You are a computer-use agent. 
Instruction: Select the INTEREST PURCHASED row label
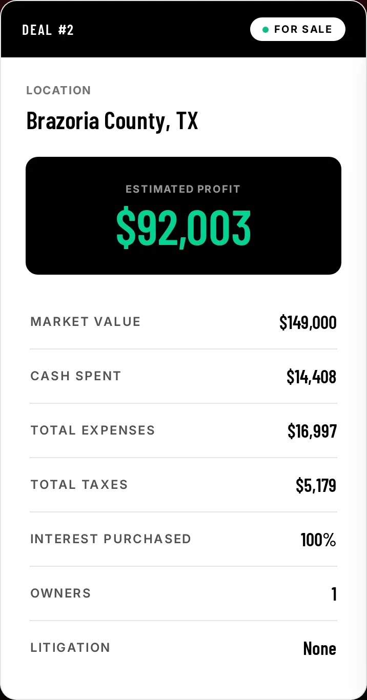click(x=111, y=539)
